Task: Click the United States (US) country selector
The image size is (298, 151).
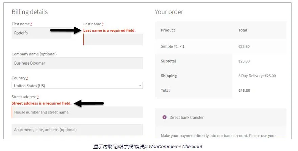Action: [77, 85]
